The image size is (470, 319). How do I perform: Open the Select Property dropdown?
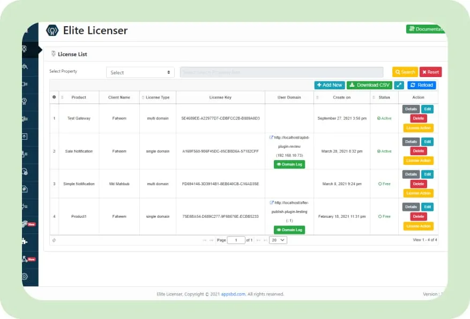tap(140, 72)
